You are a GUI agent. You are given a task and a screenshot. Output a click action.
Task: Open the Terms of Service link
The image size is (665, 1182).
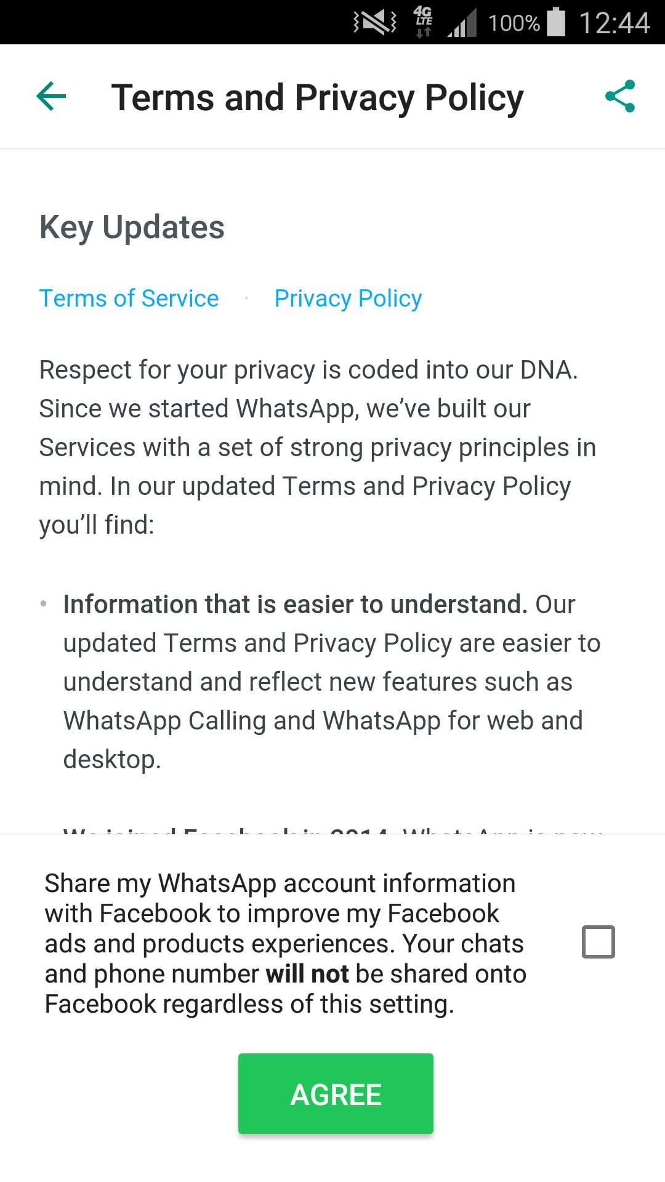[x=129, y=299]
